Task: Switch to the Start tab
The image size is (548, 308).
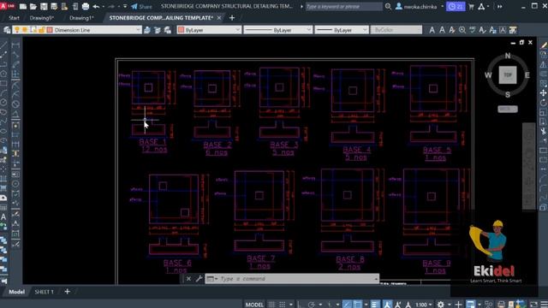Action: click(x=14, y=17)
